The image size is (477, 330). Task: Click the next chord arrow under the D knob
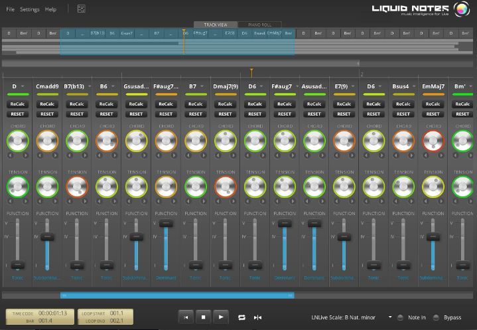[26, 155]
